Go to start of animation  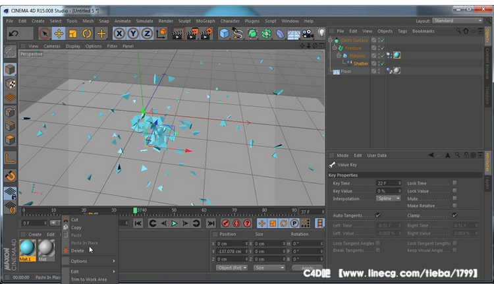tap(138, 223)
